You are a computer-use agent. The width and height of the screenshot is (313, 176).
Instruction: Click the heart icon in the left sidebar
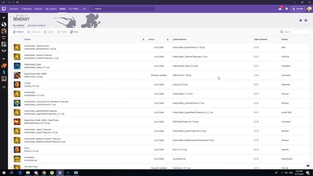click(4, 18)
